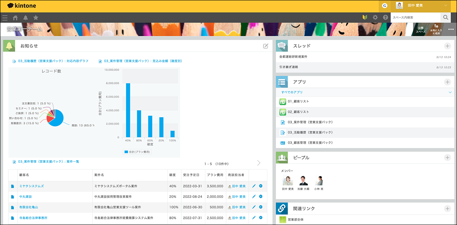
Task: Open kintone settings with the gear icon
Action: (376, 17)
